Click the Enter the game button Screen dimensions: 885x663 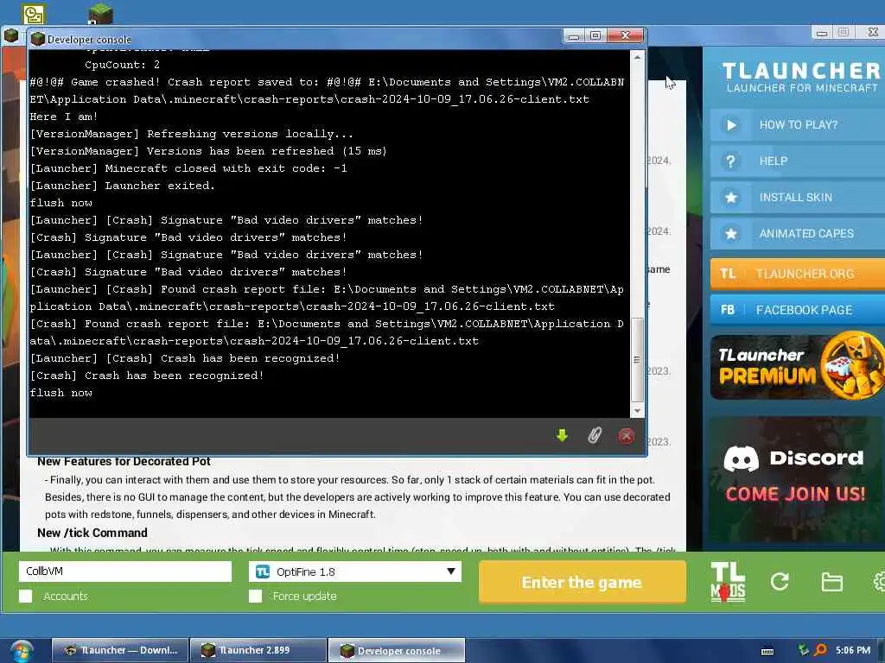click(x=582, y=582)
